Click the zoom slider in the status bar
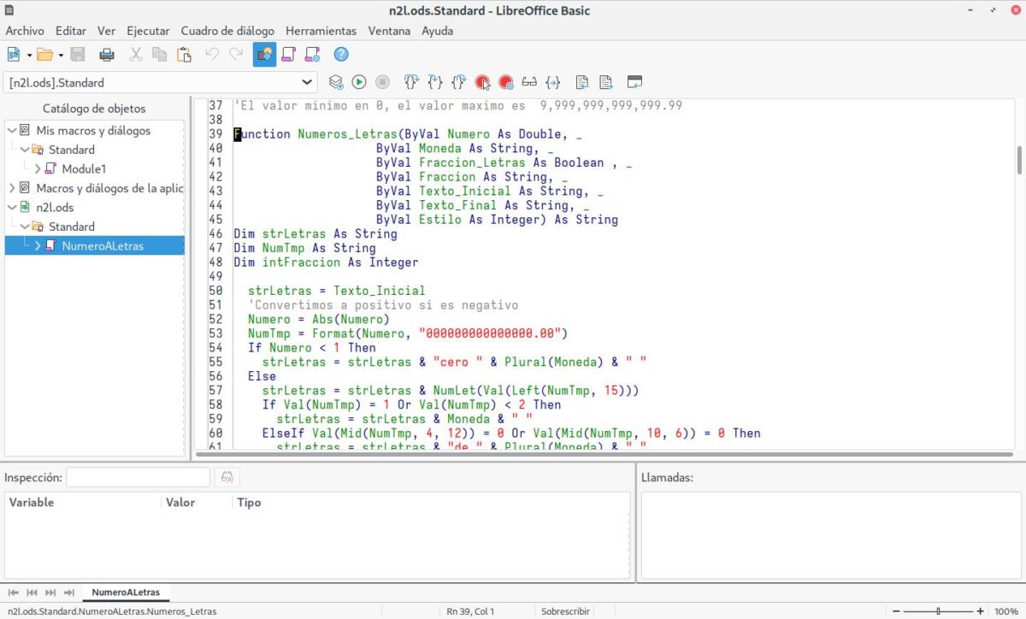The height and width of the screenshot is (619, 1026). coord(938,611)
